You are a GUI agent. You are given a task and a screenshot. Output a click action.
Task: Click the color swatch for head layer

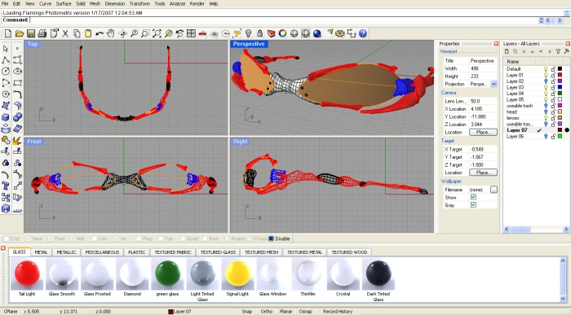(560, 112)
